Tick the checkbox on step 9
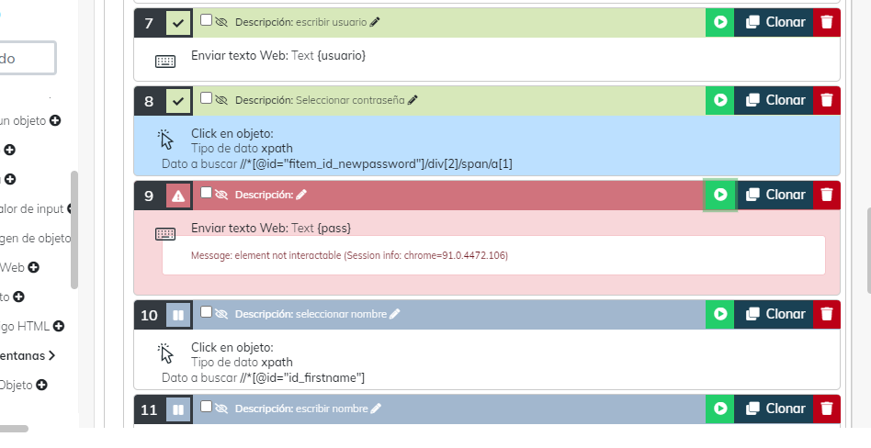Image resolution: width=871 pixels, height=448 pixels. (x=206, y=193)
